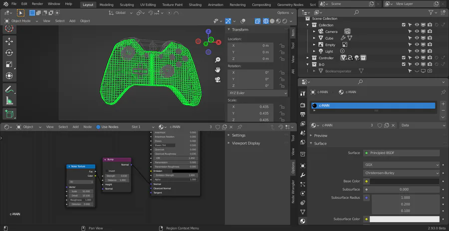Click the white Subsurface Color swatch
Viewport: 449px width, 231px height.
point(404,219)
